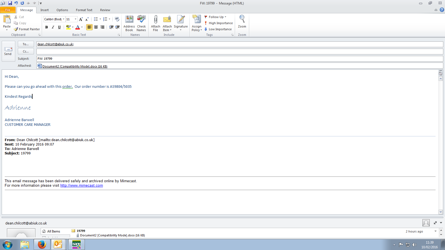445x250 pixels.
Task: Click into the Subject field
Action: [x=239, y=59]
